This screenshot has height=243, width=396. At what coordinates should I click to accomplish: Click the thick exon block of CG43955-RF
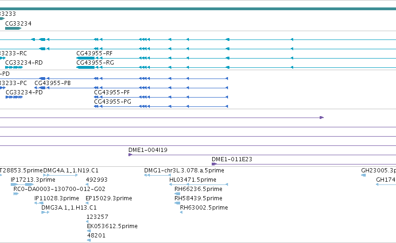coord(85,58)
